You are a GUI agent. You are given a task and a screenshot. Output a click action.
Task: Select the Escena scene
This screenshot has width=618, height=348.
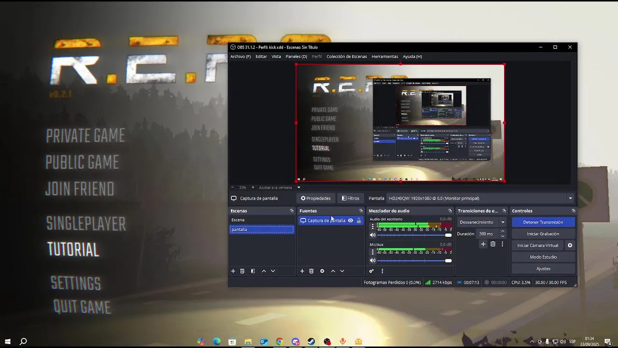262,220
